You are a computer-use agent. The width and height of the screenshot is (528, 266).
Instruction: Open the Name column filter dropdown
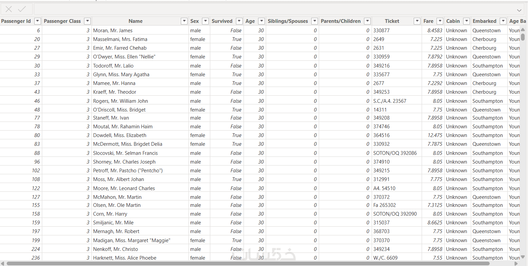click(184, 21)
